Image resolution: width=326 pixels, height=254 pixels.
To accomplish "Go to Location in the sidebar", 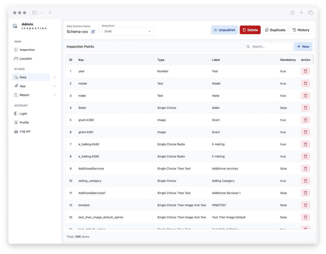I will tap(26, 59).
